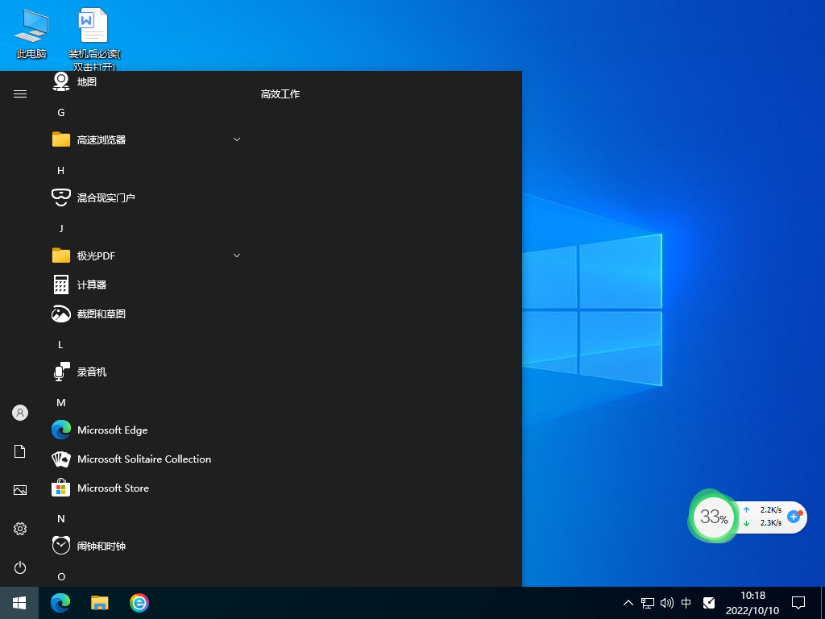Image resolution: width=825 pixels, height=619 pixels.
Task: Show hidden tray icons with the up arrow
Action: (x=627, y=602)
